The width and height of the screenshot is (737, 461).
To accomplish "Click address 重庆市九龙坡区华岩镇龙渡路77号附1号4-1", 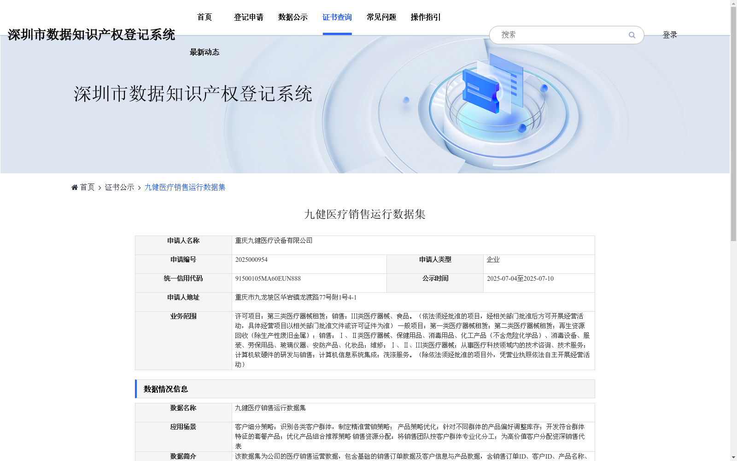I will [296, 297].
